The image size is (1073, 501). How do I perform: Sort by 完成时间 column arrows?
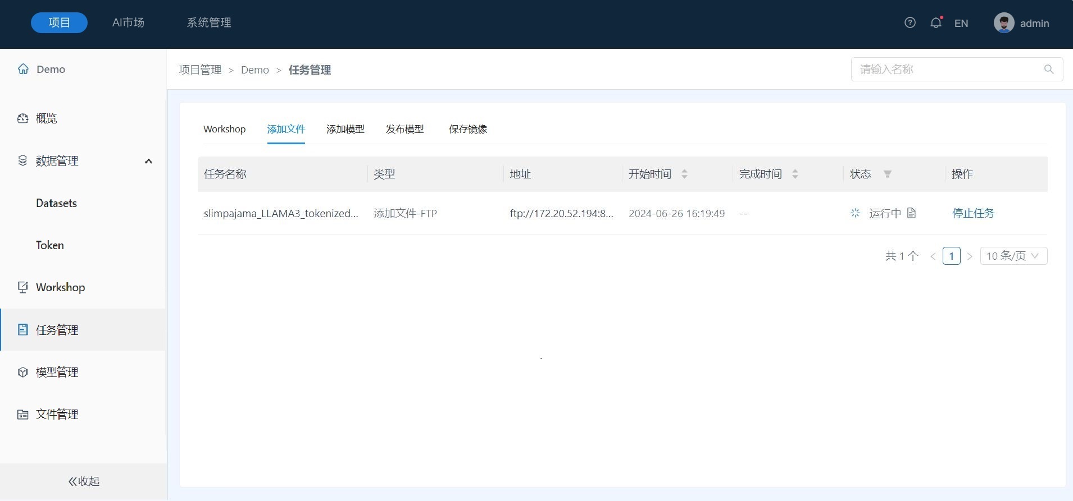tap(795, 174)
